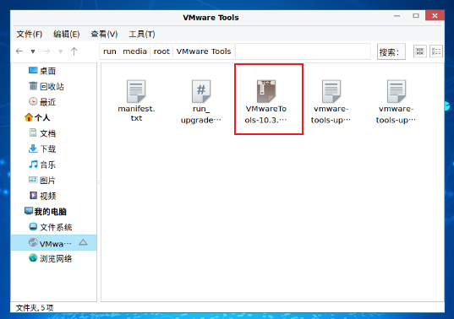Open back history dropdown arrow
454x319 pixels.
(x=33, y=51)
